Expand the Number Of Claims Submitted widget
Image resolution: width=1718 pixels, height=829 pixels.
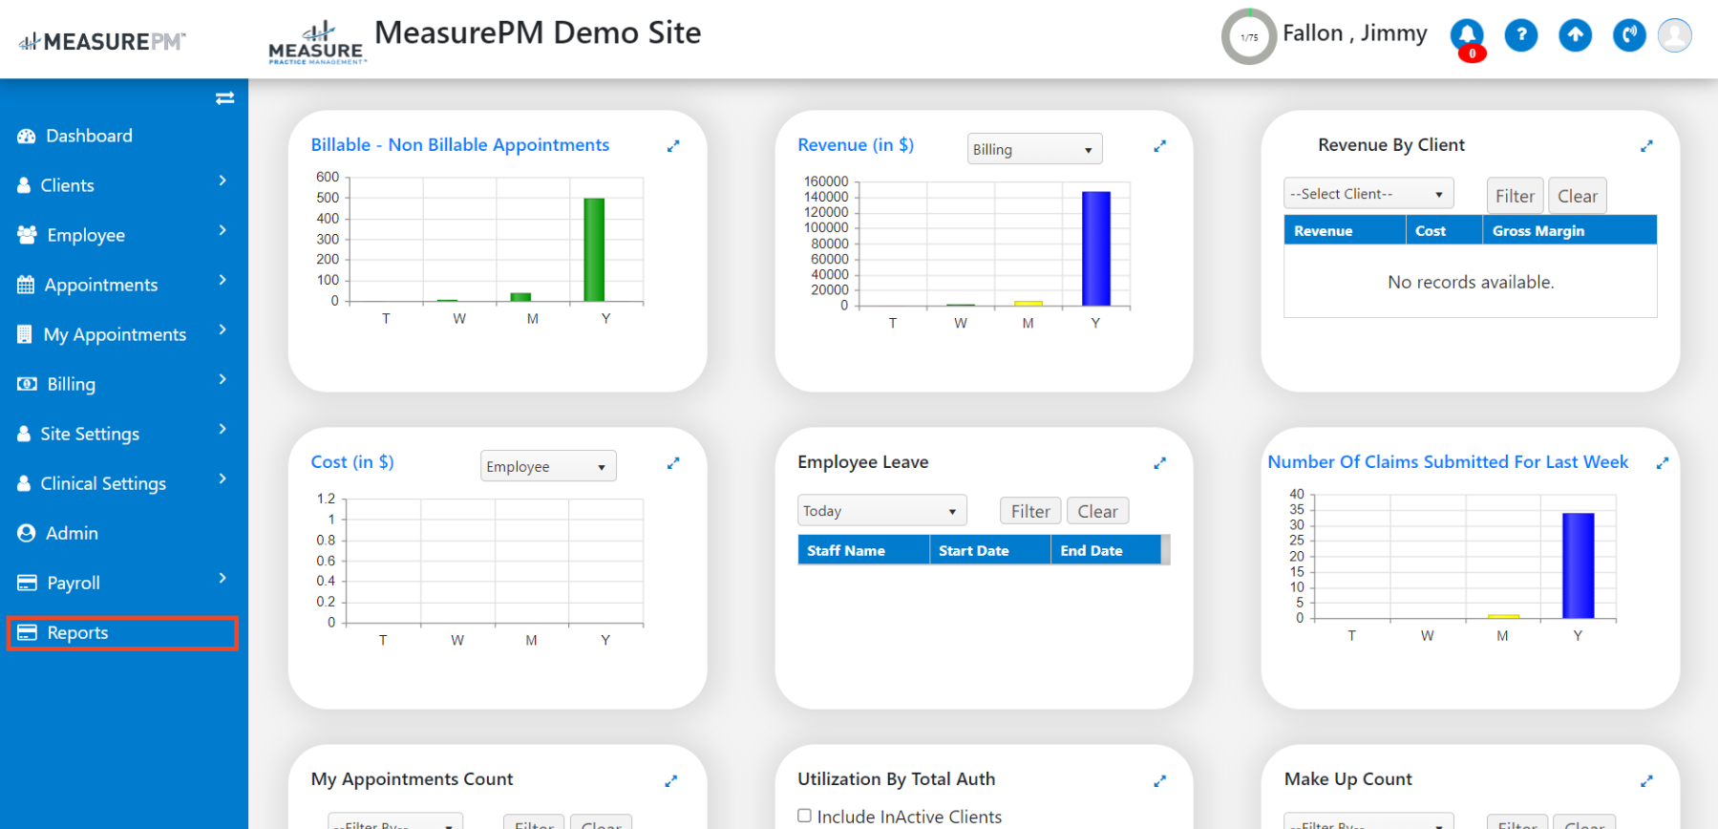click(x=1662, y=463)
